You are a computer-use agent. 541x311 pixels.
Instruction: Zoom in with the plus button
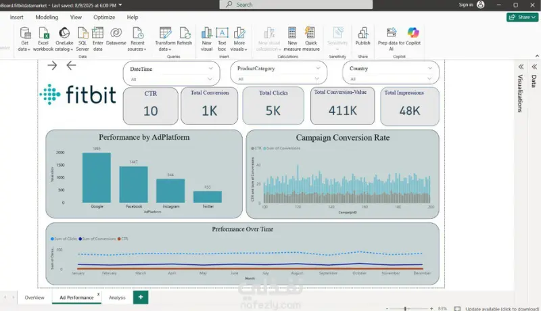click(x=431, y=309)
